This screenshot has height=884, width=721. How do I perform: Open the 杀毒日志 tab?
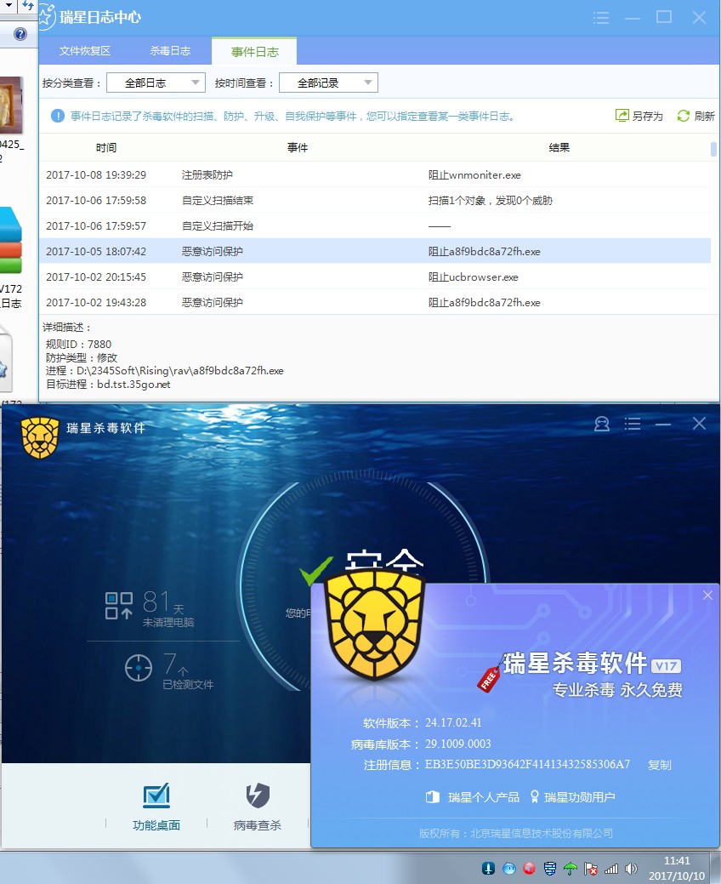point(170,51)
